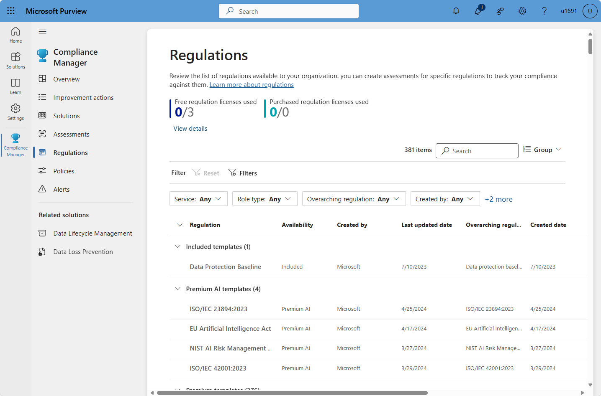Show two more filters with +2 more
This screenshot has width=601, height=396.
[x=498, y=199]
